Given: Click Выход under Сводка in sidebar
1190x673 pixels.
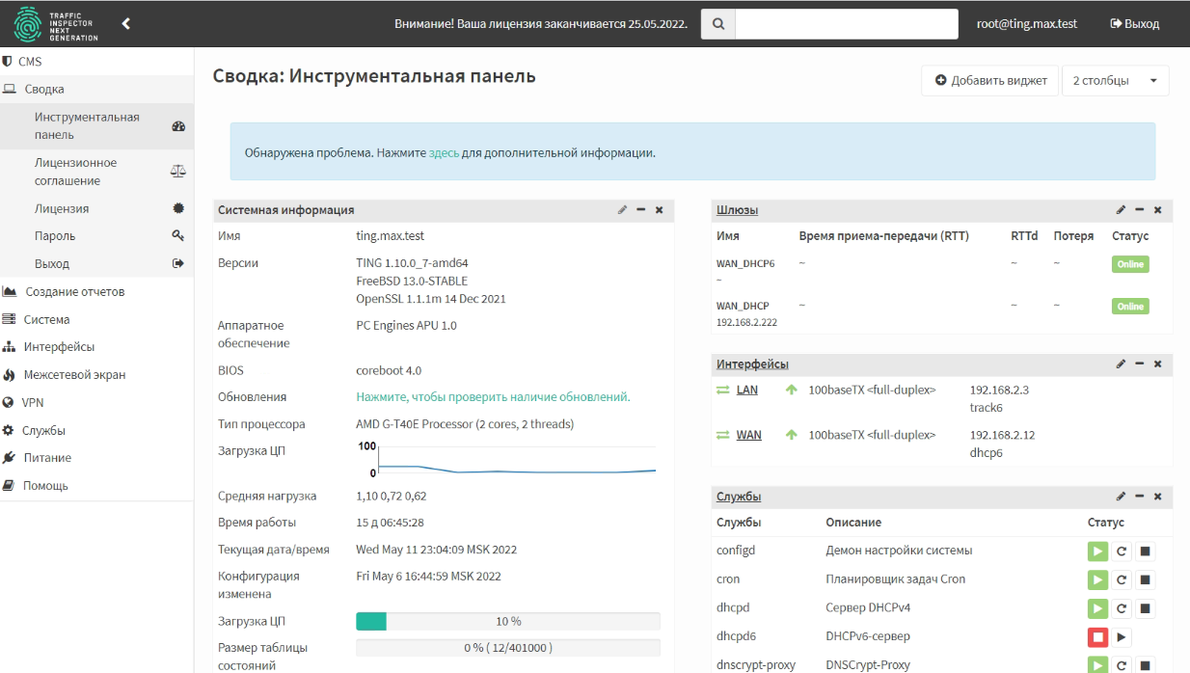Looking at the screenshot, I should click(96, 263).
